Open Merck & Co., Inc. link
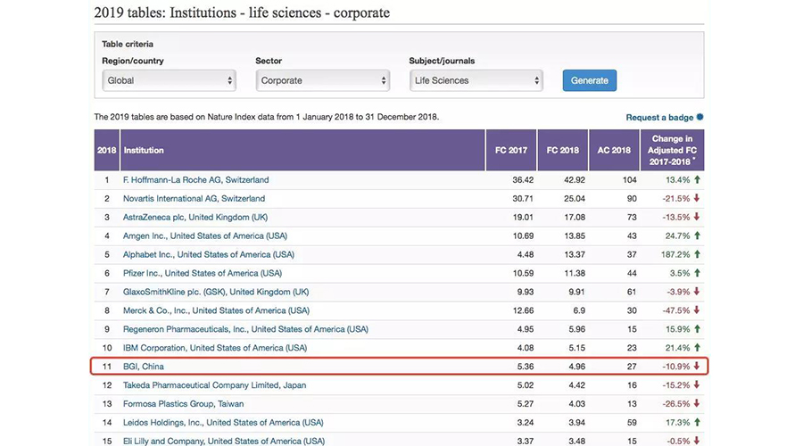 (216, 310)
